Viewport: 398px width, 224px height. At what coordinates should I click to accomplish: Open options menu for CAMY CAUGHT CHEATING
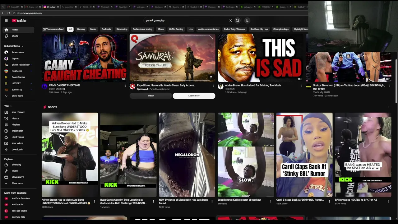pos(126,86)
